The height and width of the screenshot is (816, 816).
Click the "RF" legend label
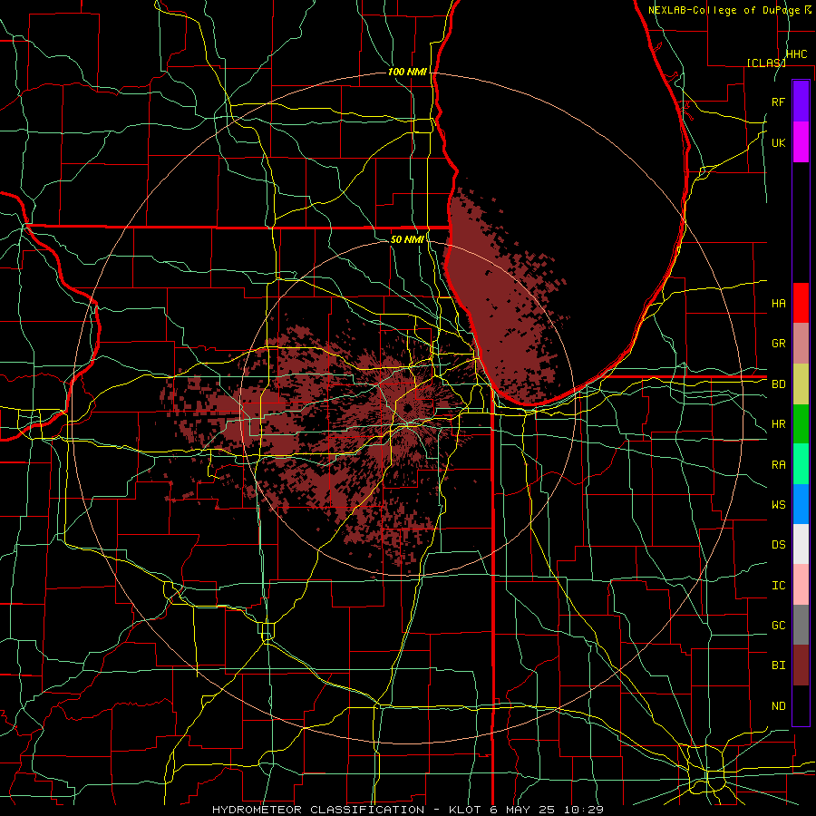[x=779, y=102]
